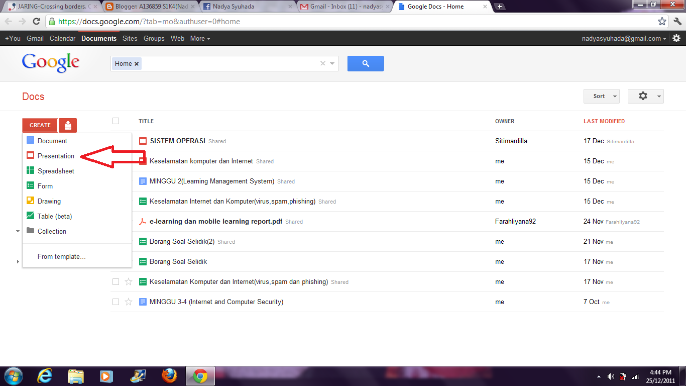Open the nadyasyuhada@gmail.com account dropdown
The height and width of the screenshot is (386, 686).
tap(624, 38)
